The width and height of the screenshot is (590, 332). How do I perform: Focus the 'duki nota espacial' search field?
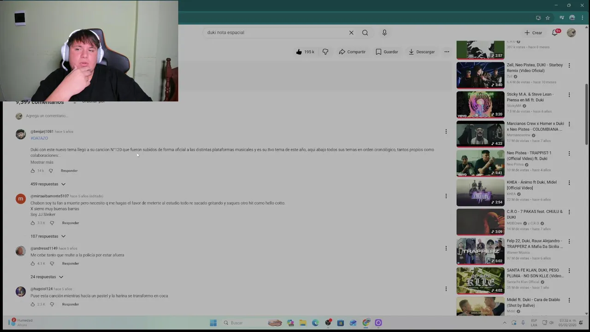[277, 33]
